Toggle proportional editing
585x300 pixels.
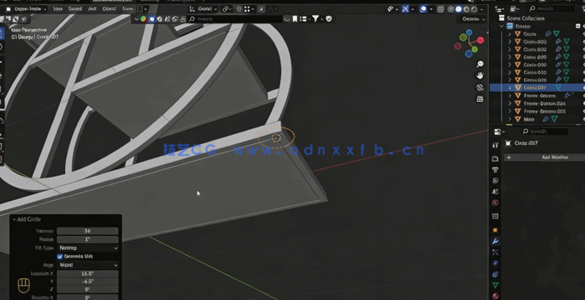pos(261,9)
